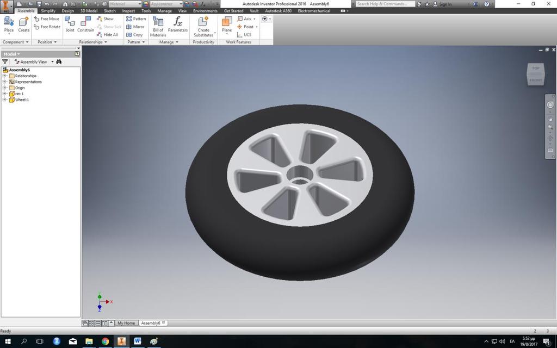Image resolution: width=557 pixels, height=348 pixels.
Task: Click the Model browser help icon
Action: click(77, 54)
